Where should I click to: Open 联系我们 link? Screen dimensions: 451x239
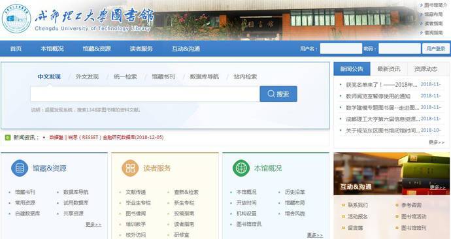[x=358, y=205]
